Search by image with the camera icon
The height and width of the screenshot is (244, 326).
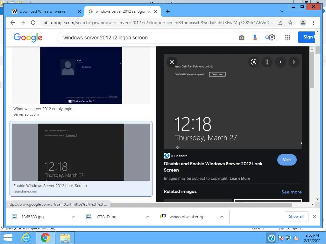[241, 37]
